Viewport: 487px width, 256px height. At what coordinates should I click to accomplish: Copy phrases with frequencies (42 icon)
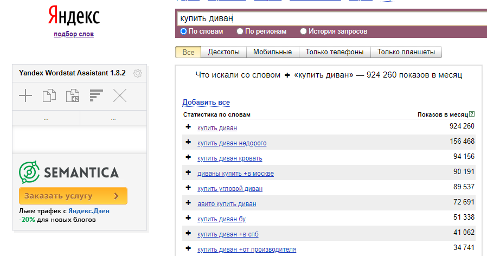coord(73,96)
